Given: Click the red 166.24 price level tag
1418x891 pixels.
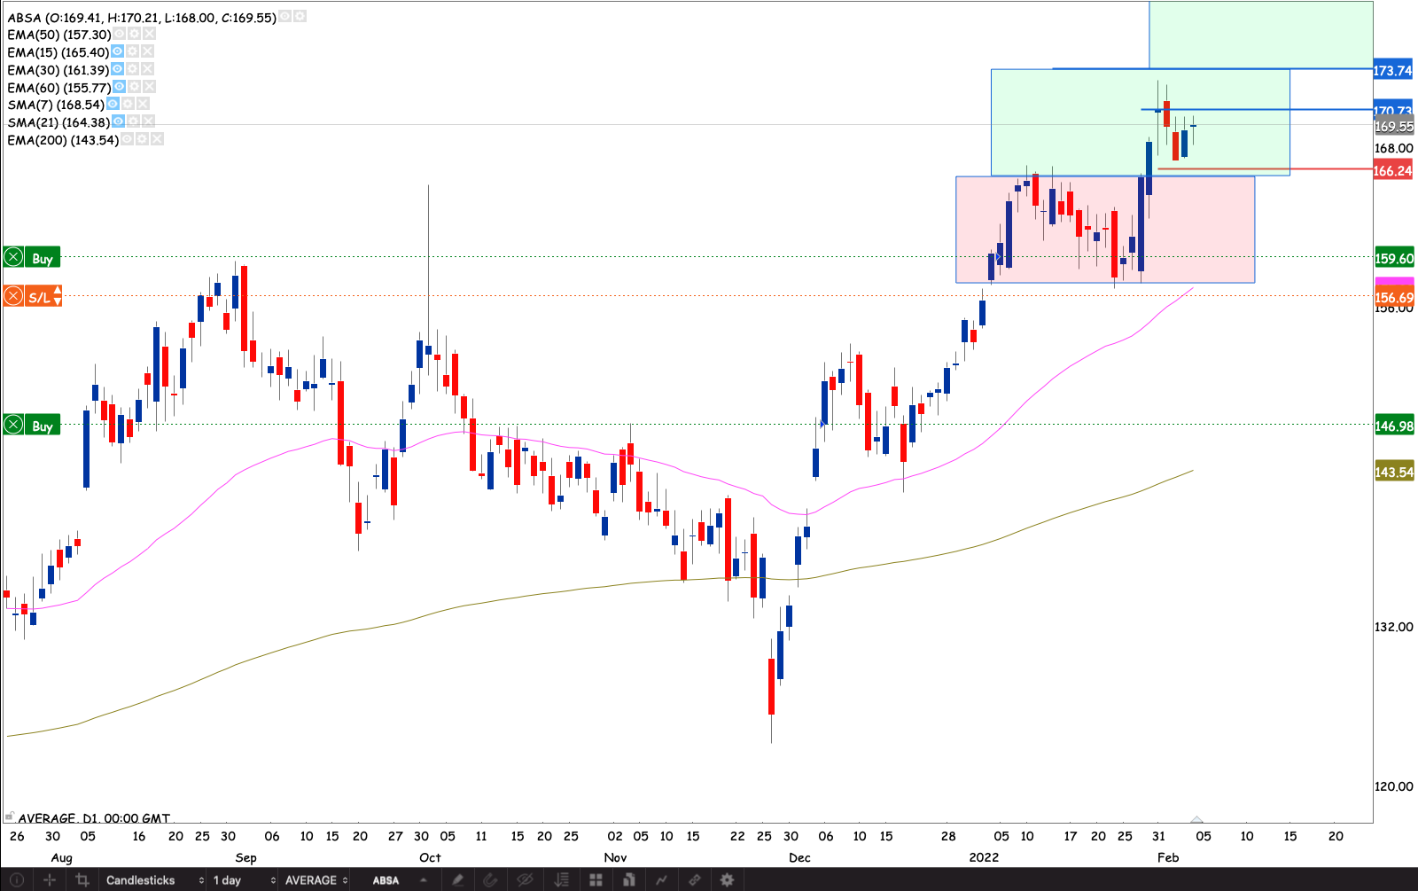Looking at the screenshot, I should click(x=1392, y=171).
